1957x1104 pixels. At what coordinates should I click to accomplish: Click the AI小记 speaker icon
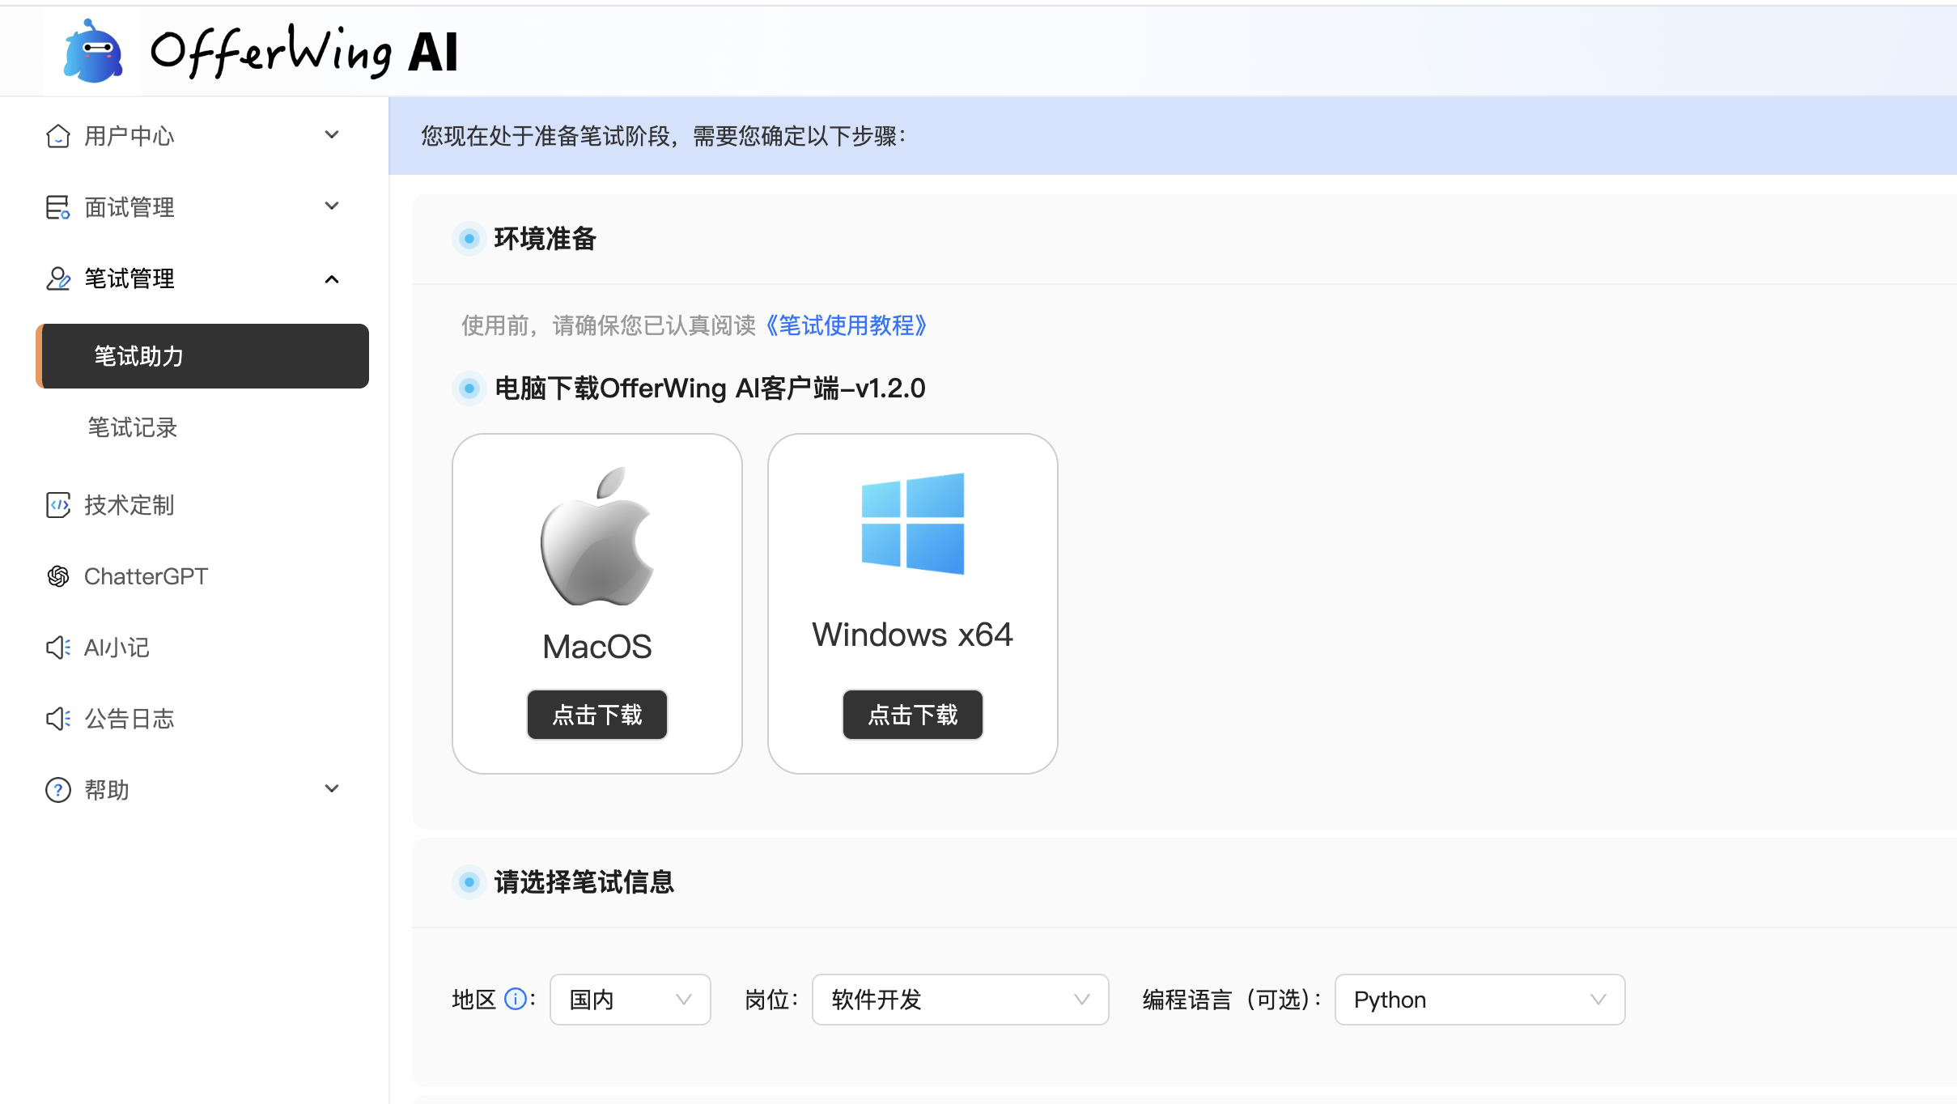click(57, 648)
